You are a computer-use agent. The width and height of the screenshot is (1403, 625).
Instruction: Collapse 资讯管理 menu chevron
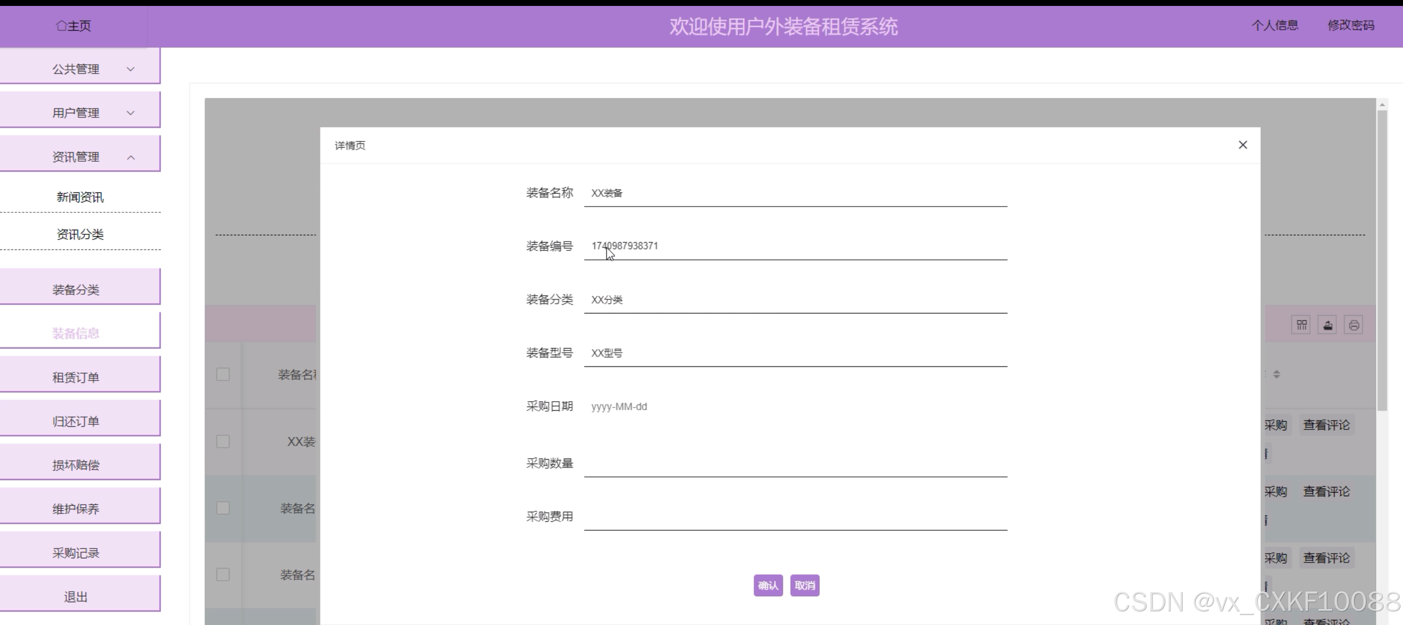point(131,157)
